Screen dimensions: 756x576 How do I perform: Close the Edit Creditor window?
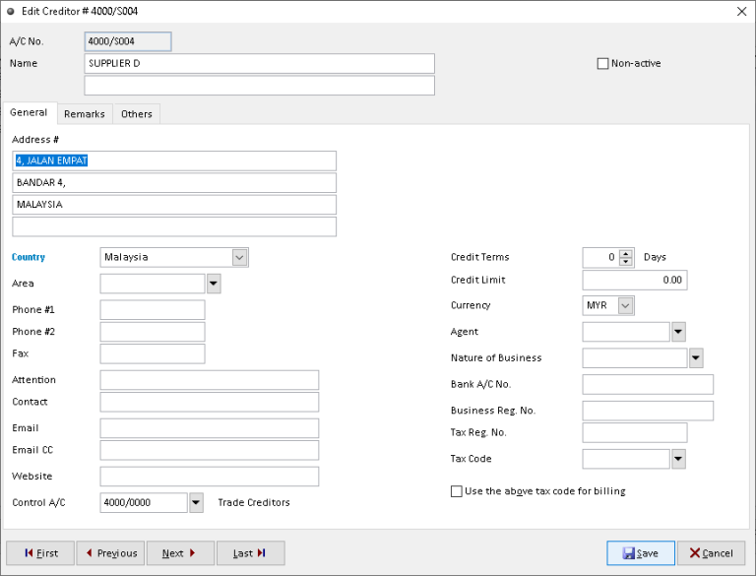pyautogui.click(x=741, y=11)
